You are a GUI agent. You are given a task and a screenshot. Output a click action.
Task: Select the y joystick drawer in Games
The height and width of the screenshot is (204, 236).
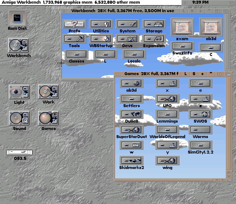click(x=167, y=145)
